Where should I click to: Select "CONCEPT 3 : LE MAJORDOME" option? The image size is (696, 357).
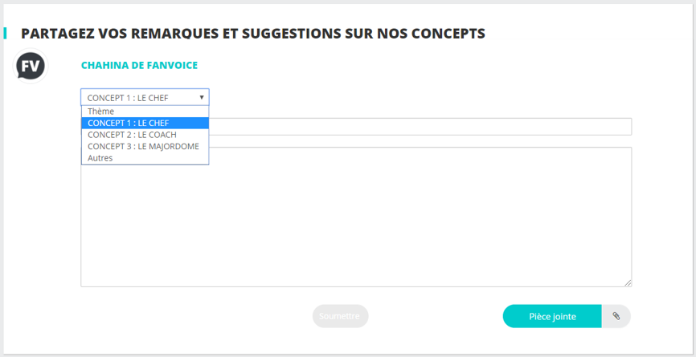(x=145, y=146)
